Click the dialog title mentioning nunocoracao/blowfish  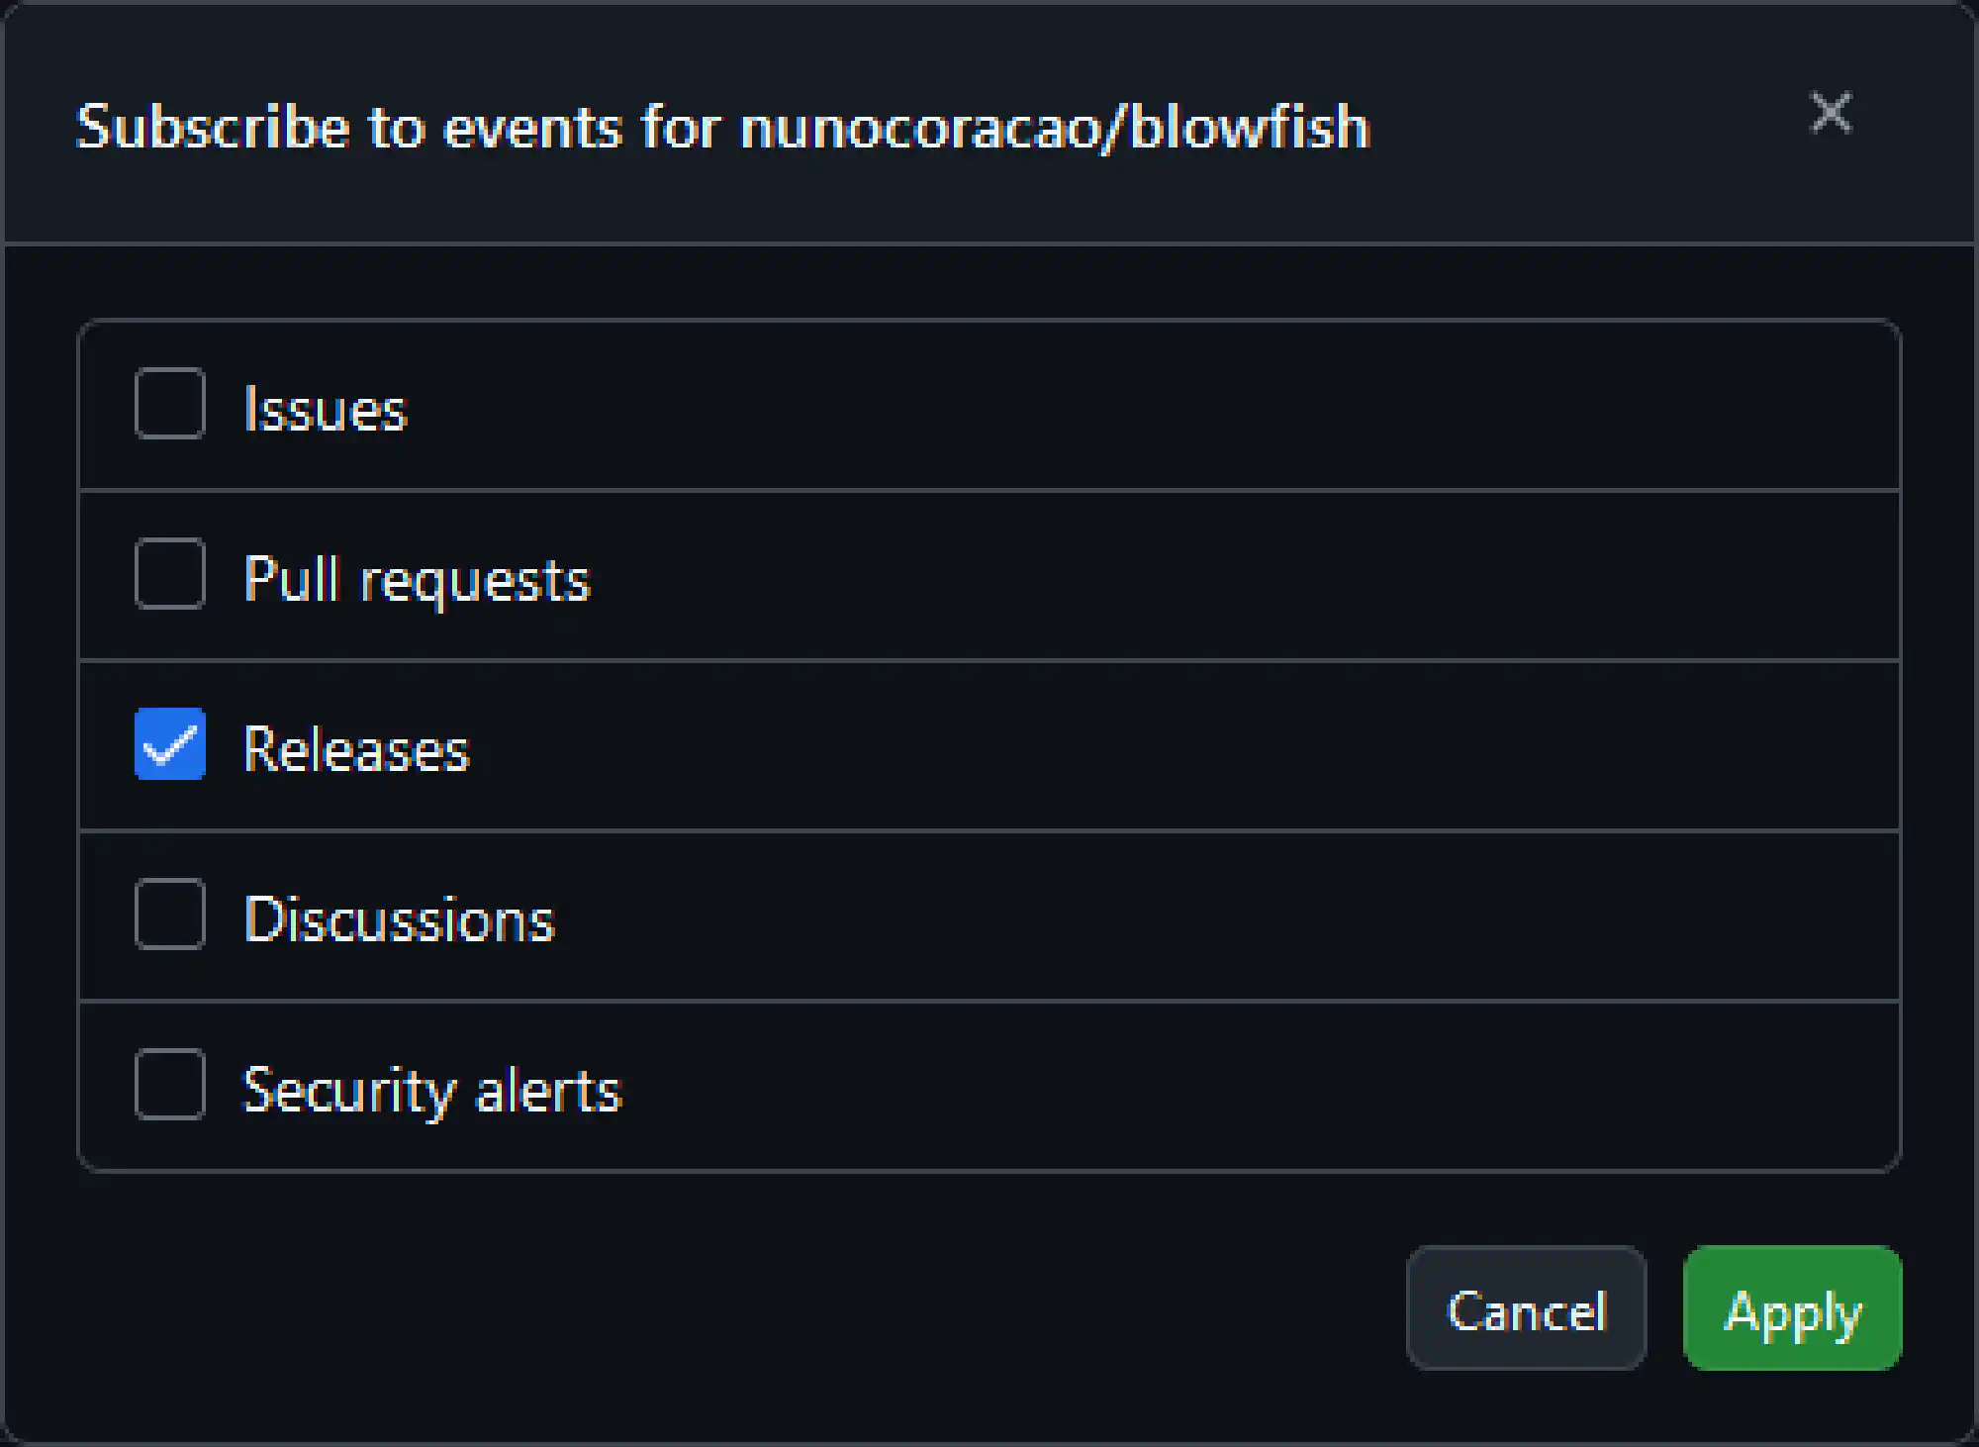pos(723,127)
